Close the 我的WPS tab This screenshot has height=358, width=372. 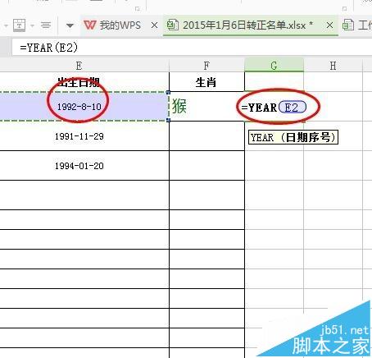[154, 25]
